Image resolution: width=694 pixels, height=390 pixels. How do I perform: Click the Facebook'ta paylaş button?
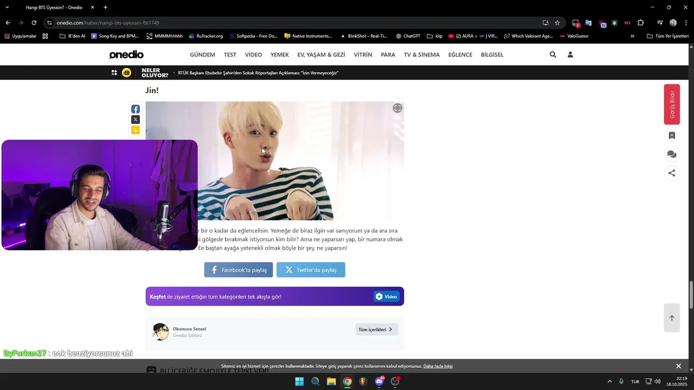coord(239,270)
